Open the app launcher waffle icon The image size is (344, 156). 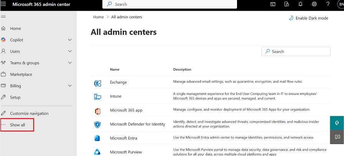coord(3,4)
